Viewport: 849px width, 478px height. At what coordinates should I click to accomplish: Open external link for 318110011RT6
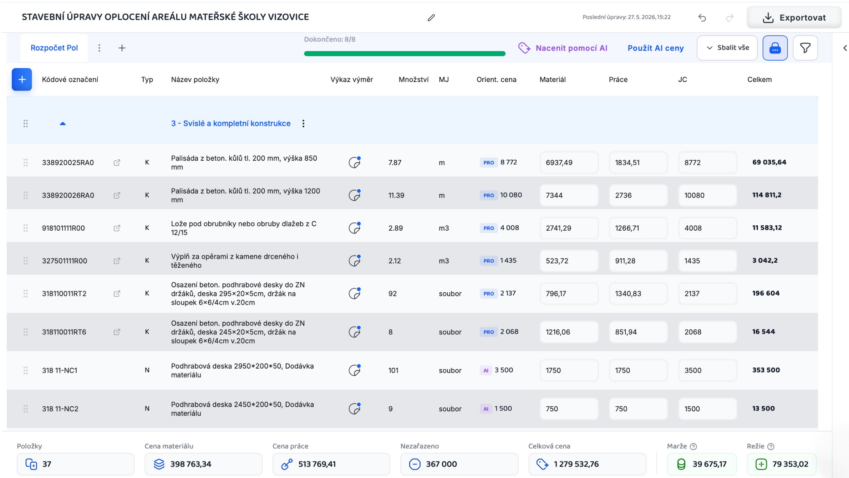pyautogui.click(x=117, y=332)
